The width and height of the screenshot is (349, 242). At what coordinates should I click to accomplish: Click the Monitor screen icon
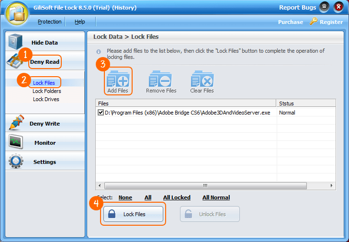(x=16, y=141)
